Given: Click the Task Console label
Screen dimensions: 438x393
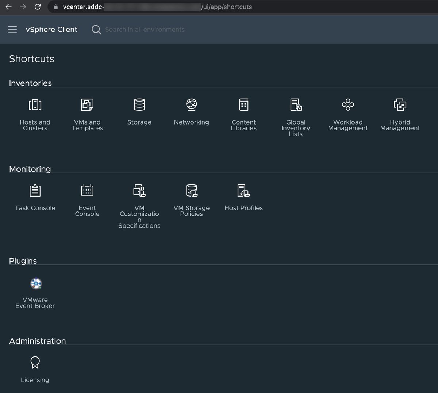Looking at the screenshot, I should (x=35, y=208).
